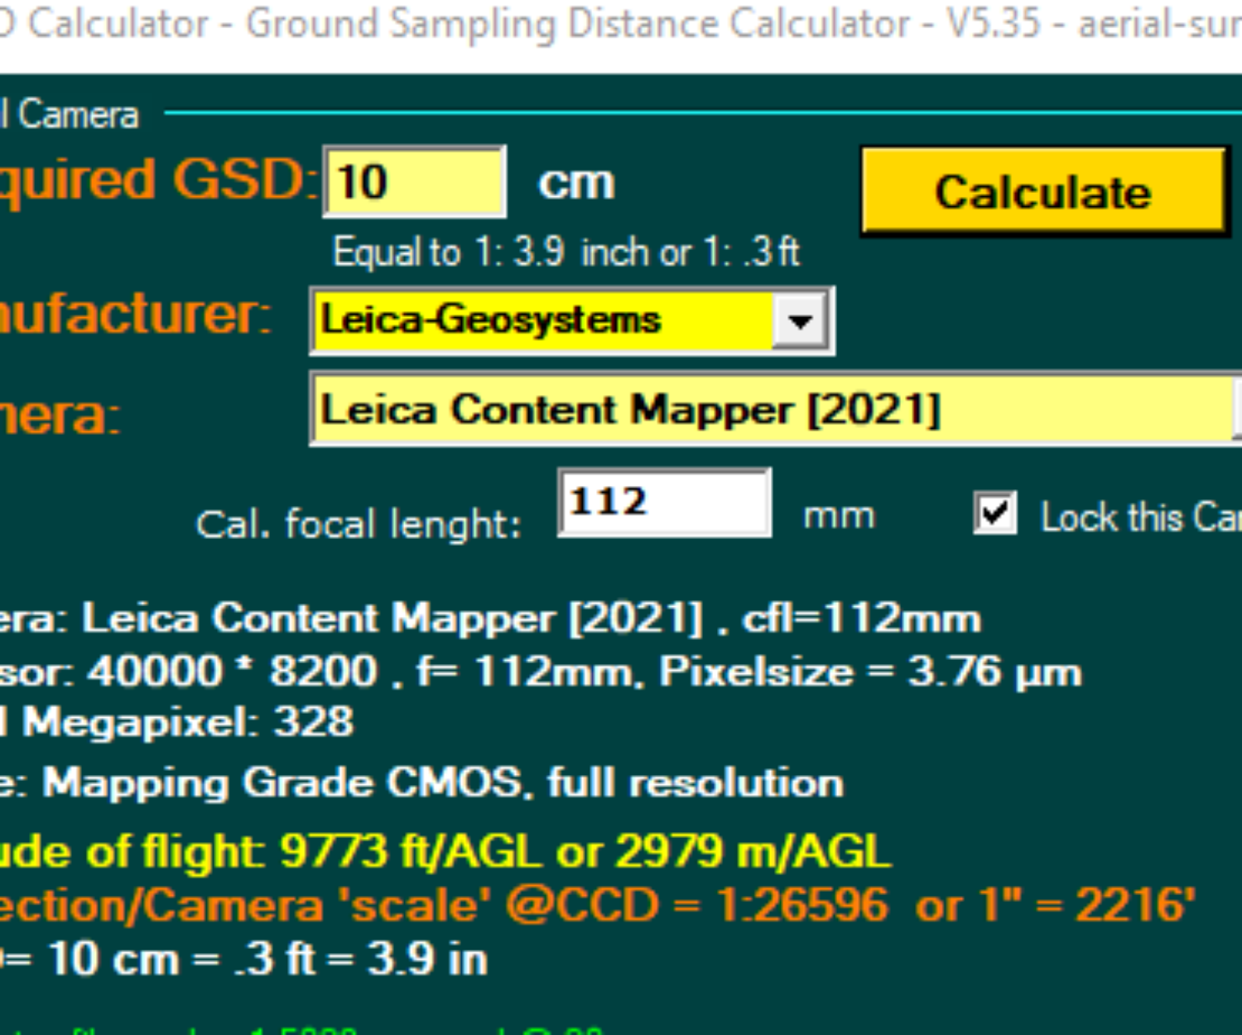1242x1035 pixels.
Task: Click the GSD Calculator window title bar
Action: pyautogui.click(x=621, y=25)
